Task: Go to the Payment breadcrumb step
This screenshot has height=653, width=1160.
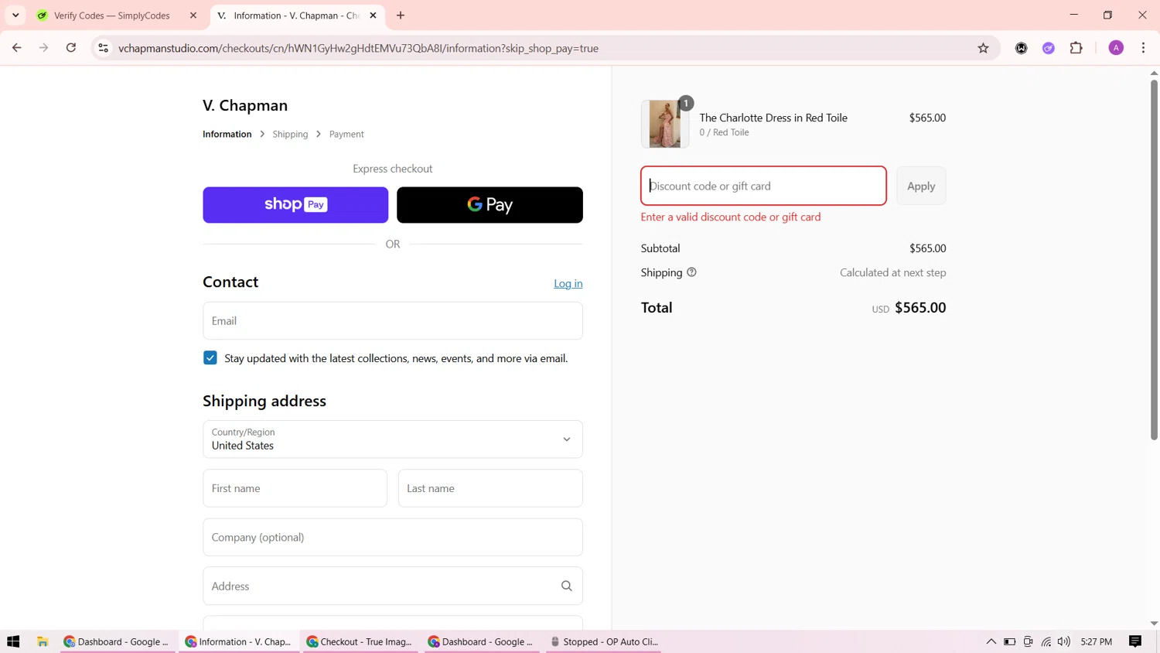Action: 346,134
